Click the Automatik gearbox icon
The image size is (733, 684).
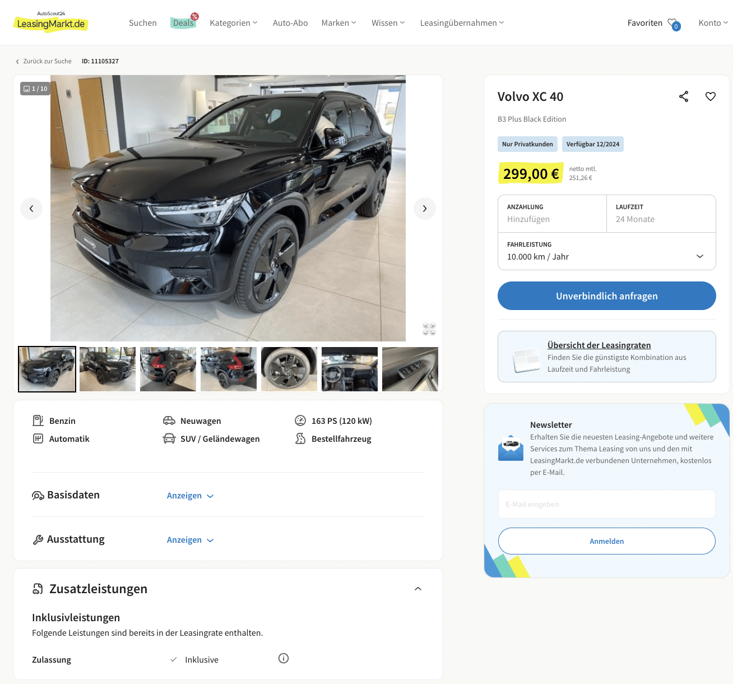(x=38, y=438)
